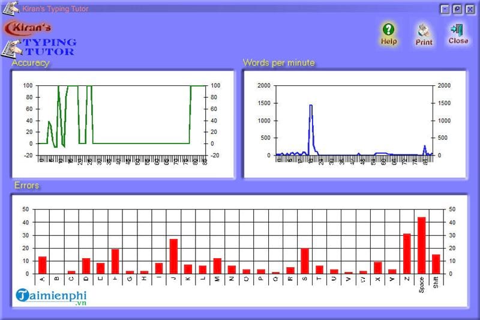Click the Z key error bar

coord(407,253)
